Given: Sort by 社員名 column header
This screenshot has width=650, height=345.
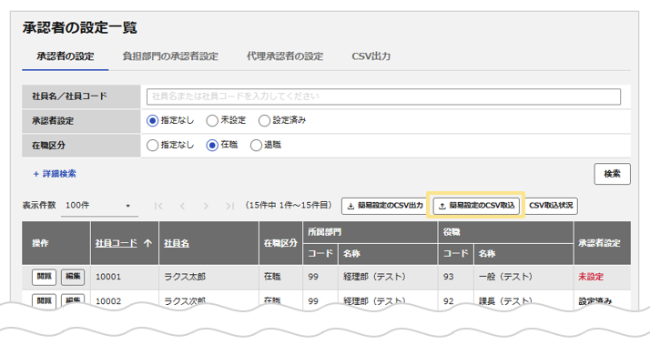Looking at the screenshot, I should 177,243.
